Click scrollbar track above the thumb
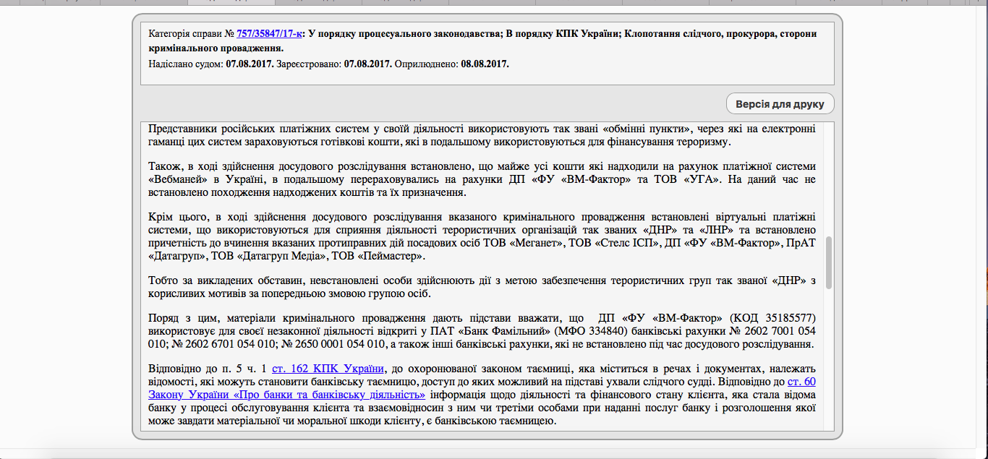Screen dimensions: 988x459 [829, 181]
